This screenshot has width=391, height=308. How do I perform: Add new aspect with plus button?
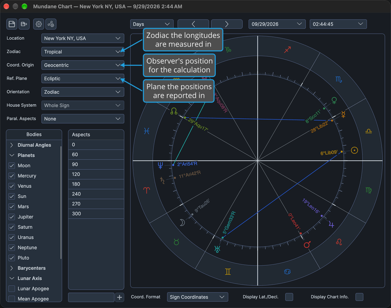(120, 297)
